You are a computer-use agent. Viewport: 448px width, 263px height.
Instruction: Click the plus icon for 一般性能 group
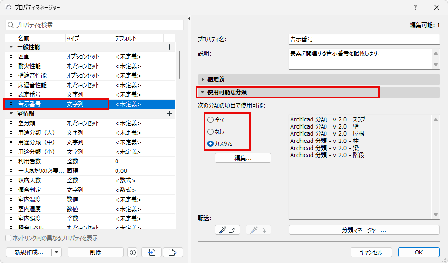point(169,47)
